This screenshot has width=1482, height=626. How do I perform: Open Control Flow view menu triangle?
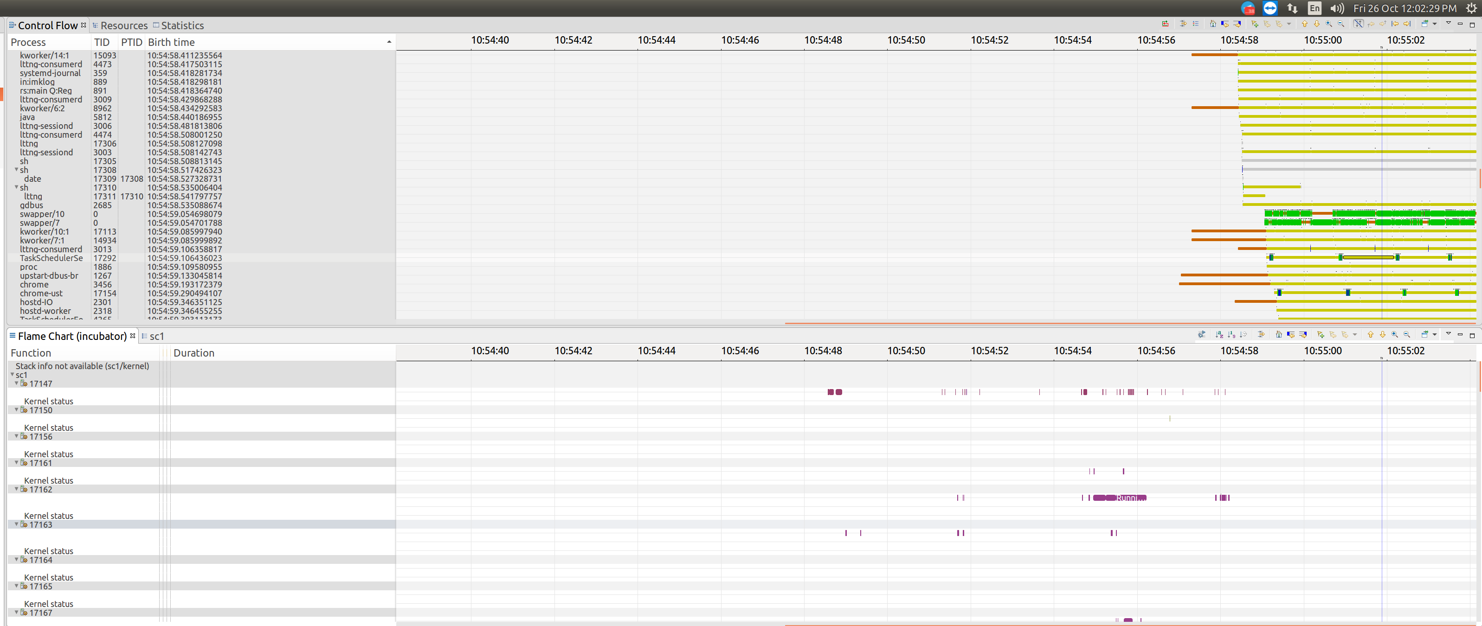tap(1449, 22)
